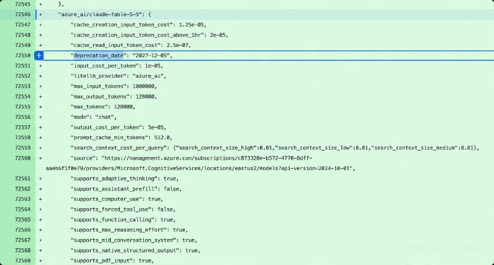Select line number 72562
Viewport: 494px width, 265px height.
23,189
